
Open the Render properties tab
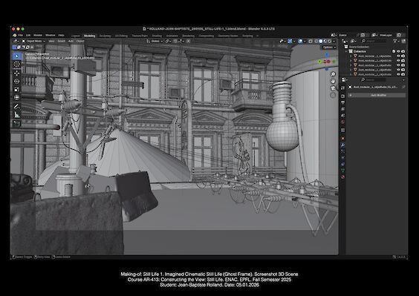342,96
